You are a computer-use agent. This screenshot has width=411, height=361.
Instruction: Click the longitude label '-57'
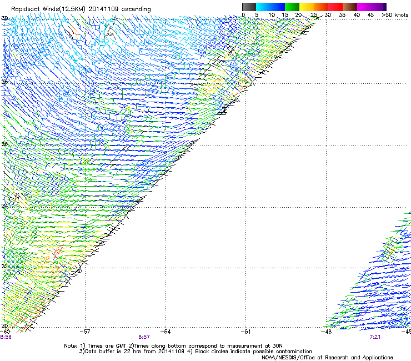pos(85,332)
